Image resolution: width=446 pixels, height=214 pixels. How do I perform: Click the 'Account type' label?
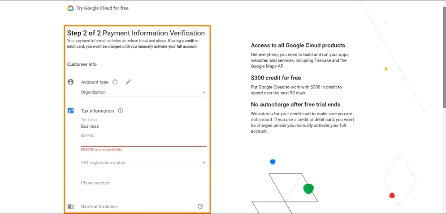(95, 82)
